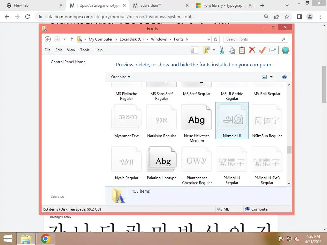Open the folder options icon in toolbar
The width and height of the screenshot is (327, 245).
(206, 50)
